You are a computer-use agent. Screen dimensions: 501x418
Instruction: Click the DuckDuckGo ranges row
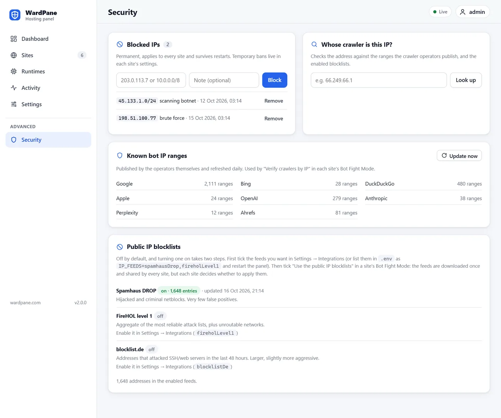(424, 184)
